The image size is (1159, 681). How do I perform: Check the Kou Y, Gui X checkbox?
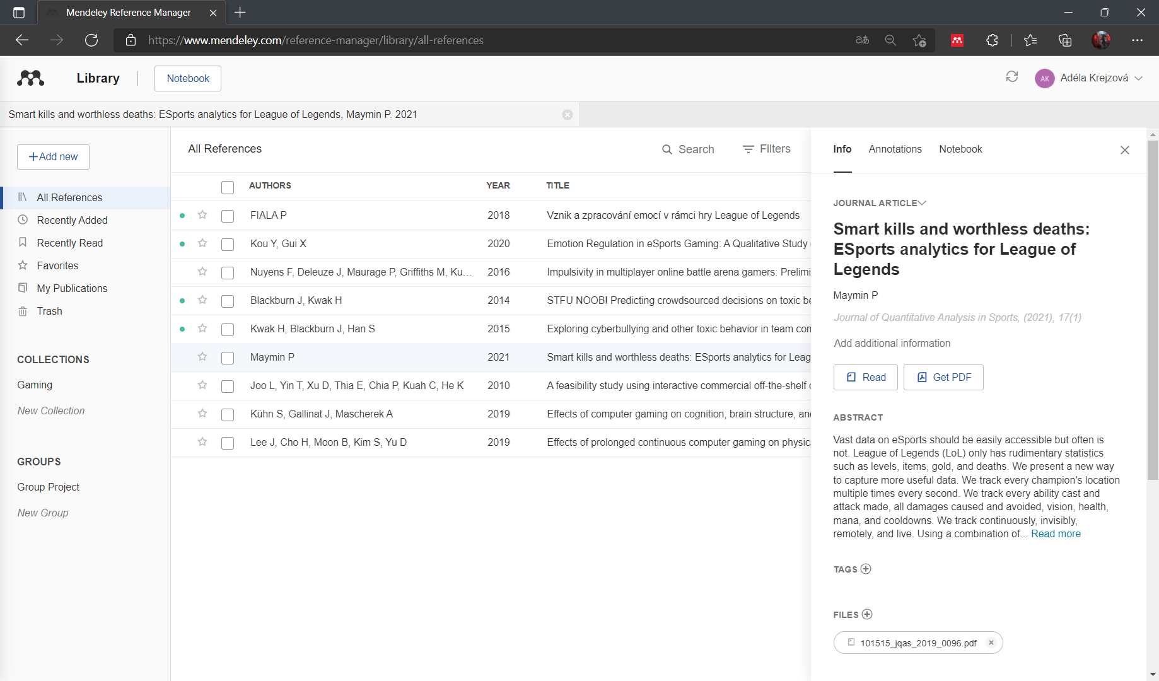pyautogui.click(x=228, y=244)
